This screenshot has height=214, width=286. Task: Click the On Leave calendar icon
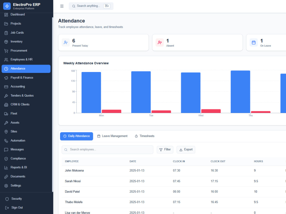tap(253, 43)
